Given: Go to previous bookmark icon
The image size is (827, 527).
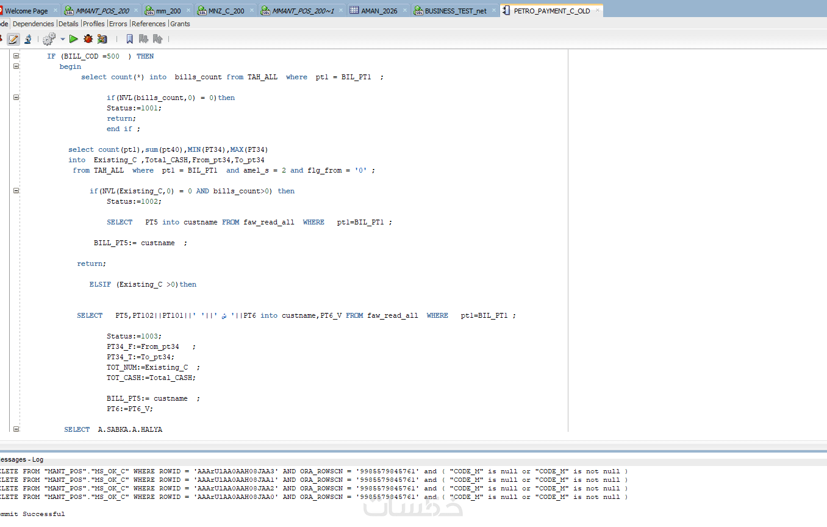Looking at the screenshot, I should (157, 39).
